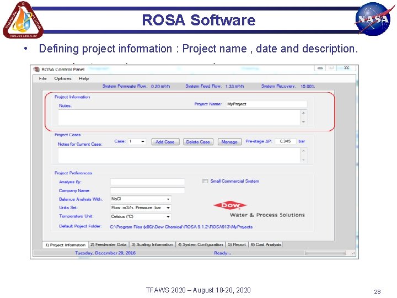Image resolution: width=397 pixels, height=298 pixels.
Task: Open the Balance Analysis With NaCl dropdown
Action: click(x=141, y=199)
